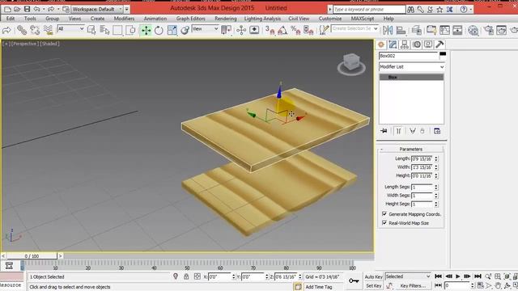Click Add Time Tag

click(x=318, y=287)
